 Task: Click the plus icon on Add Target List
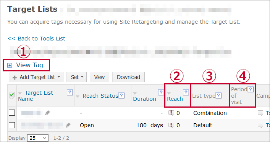coord(15,77)
